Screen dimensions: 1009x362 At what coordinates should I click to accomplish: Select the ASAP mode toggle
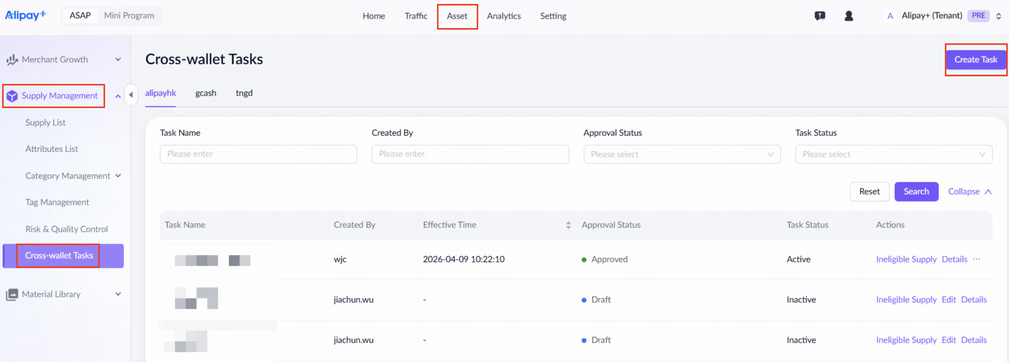[80, 16]
